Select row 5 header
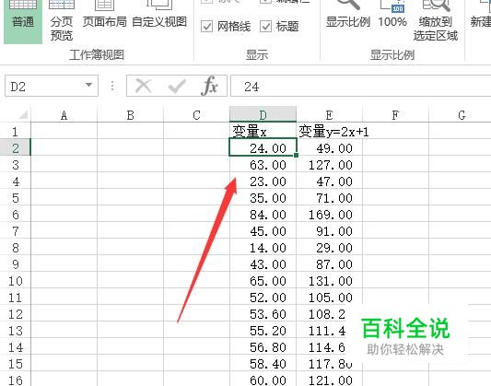 coord(15,197)
